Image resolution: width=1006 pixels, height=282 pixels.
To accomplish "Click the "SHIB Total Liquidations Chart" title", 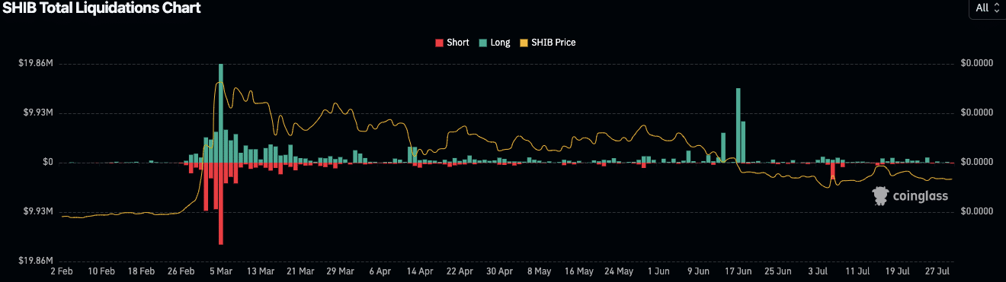I will (101, 8).
